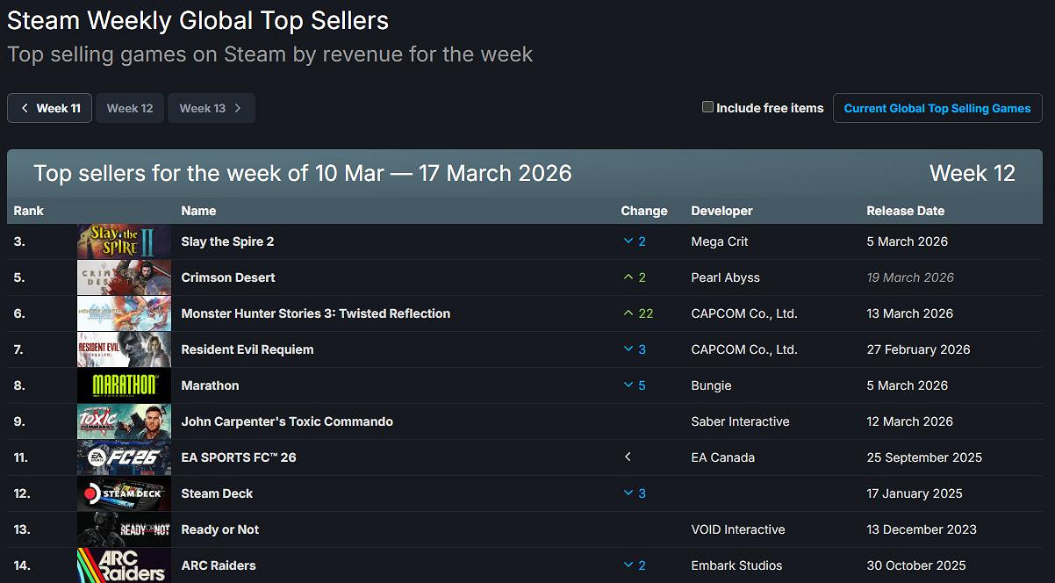Open the Monster Hunter Stories 3 link

click(x=315, y=313)
